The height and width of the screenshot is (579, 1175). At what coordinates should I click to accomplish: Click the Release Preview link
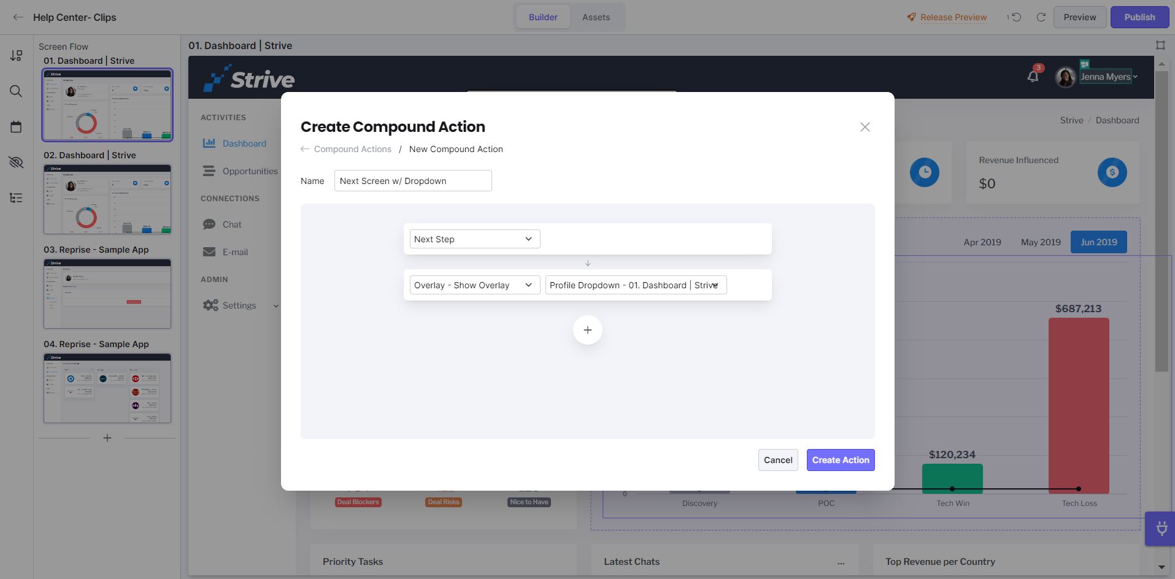(953, 17)
